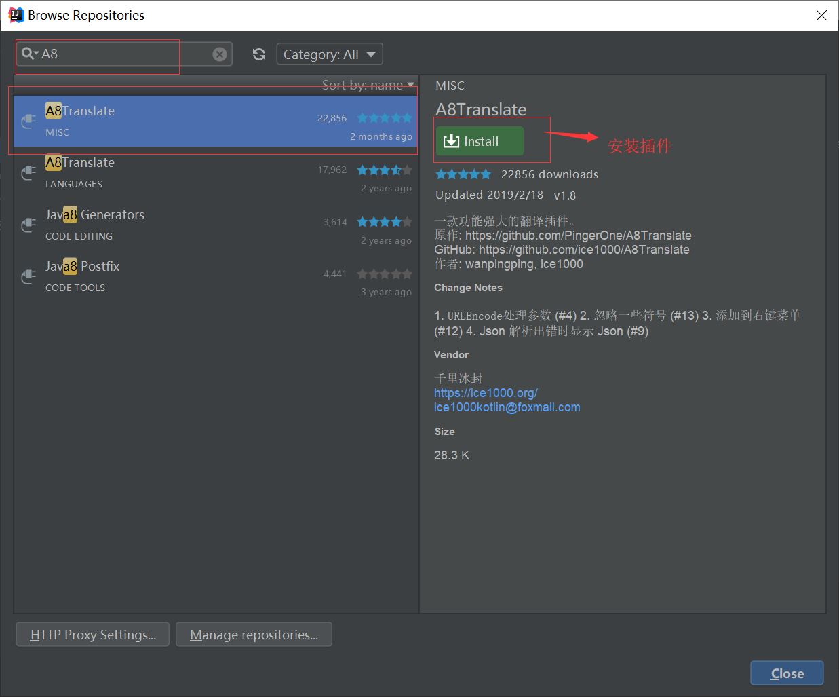Click the ice1000/A8Translate GitHub URL text
839x697 pixels.
(584, 250)
